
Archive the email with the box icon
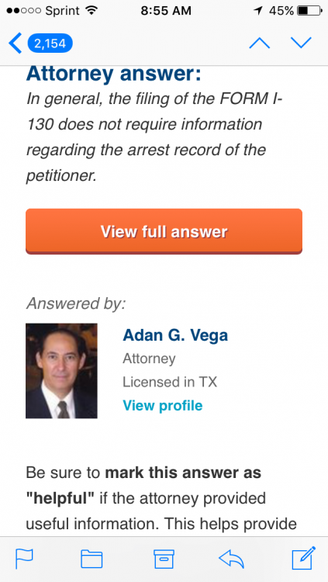(164, 559)
